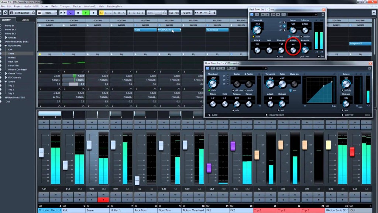Enable the COMPRESSOR module in VSTDynamics
This screenshot has width=378, height=213.
click(x=267, y=115)
